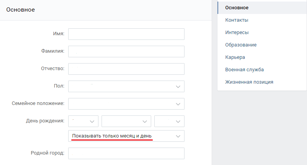Click chevron beside Показывать только месяц и день
Image resolution: width=307 pixels, height=165 pixels.
178,136
